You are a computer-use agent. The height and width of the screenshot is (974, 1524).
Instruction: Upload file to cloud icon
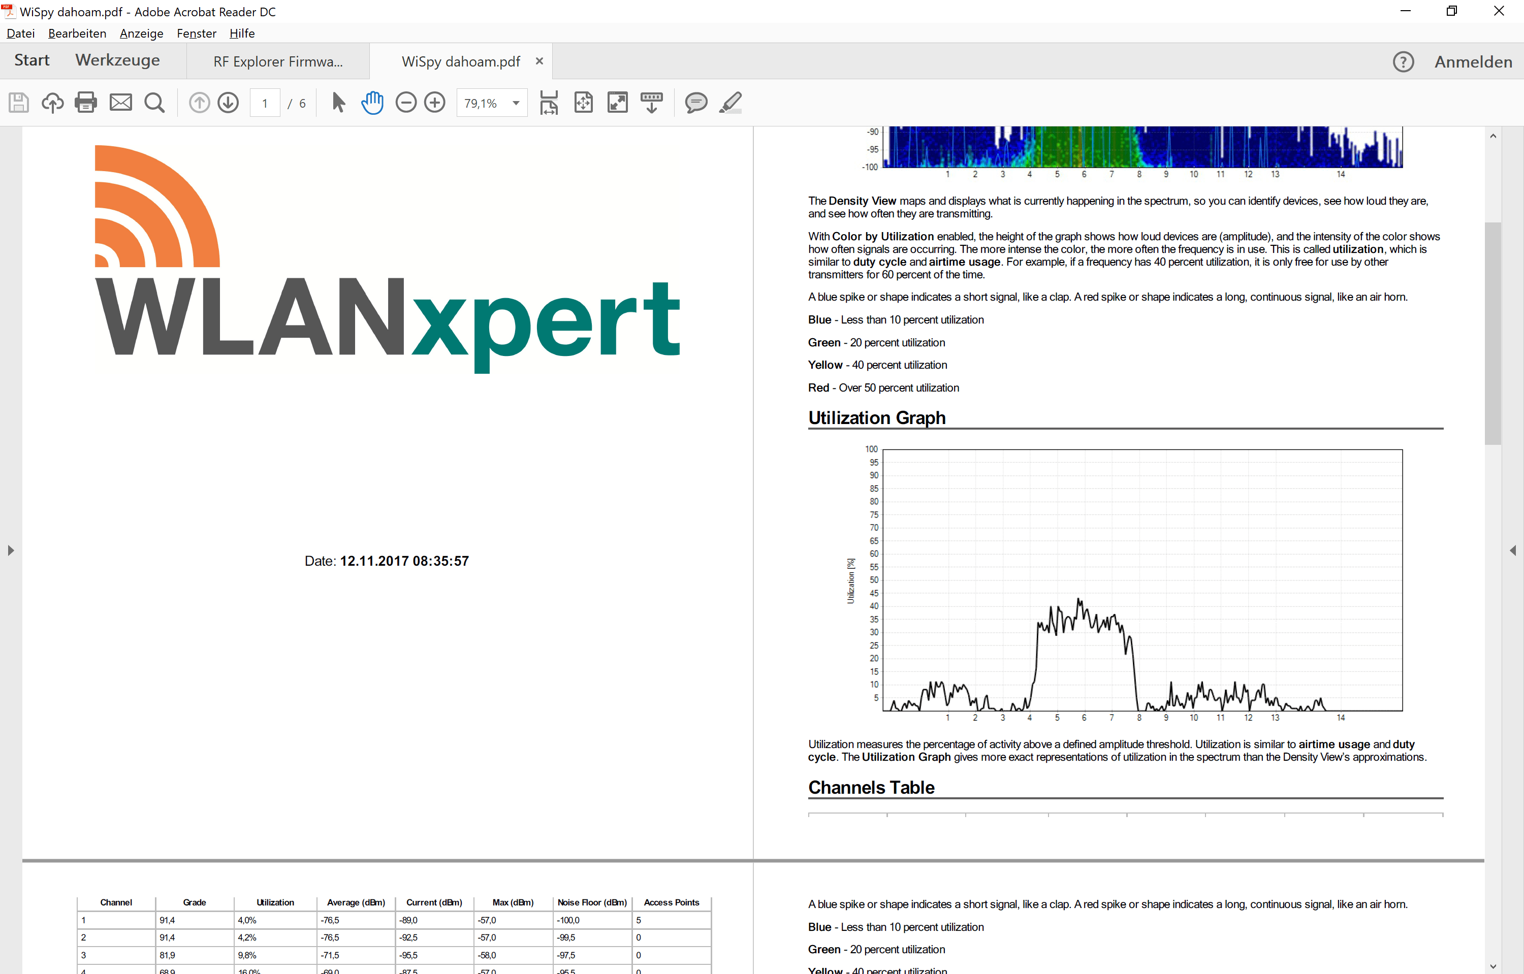(52, 103)
